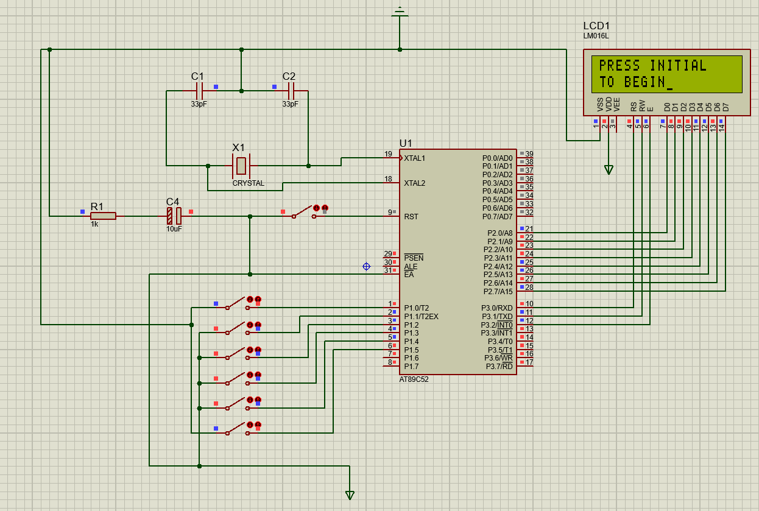This screenshot has height=511, width=759.
Task: Click the 1k resistor value
Action: tap(94, 224)
